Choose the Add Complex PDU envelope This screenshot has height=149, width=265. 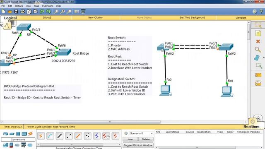[x=258, y=83]
